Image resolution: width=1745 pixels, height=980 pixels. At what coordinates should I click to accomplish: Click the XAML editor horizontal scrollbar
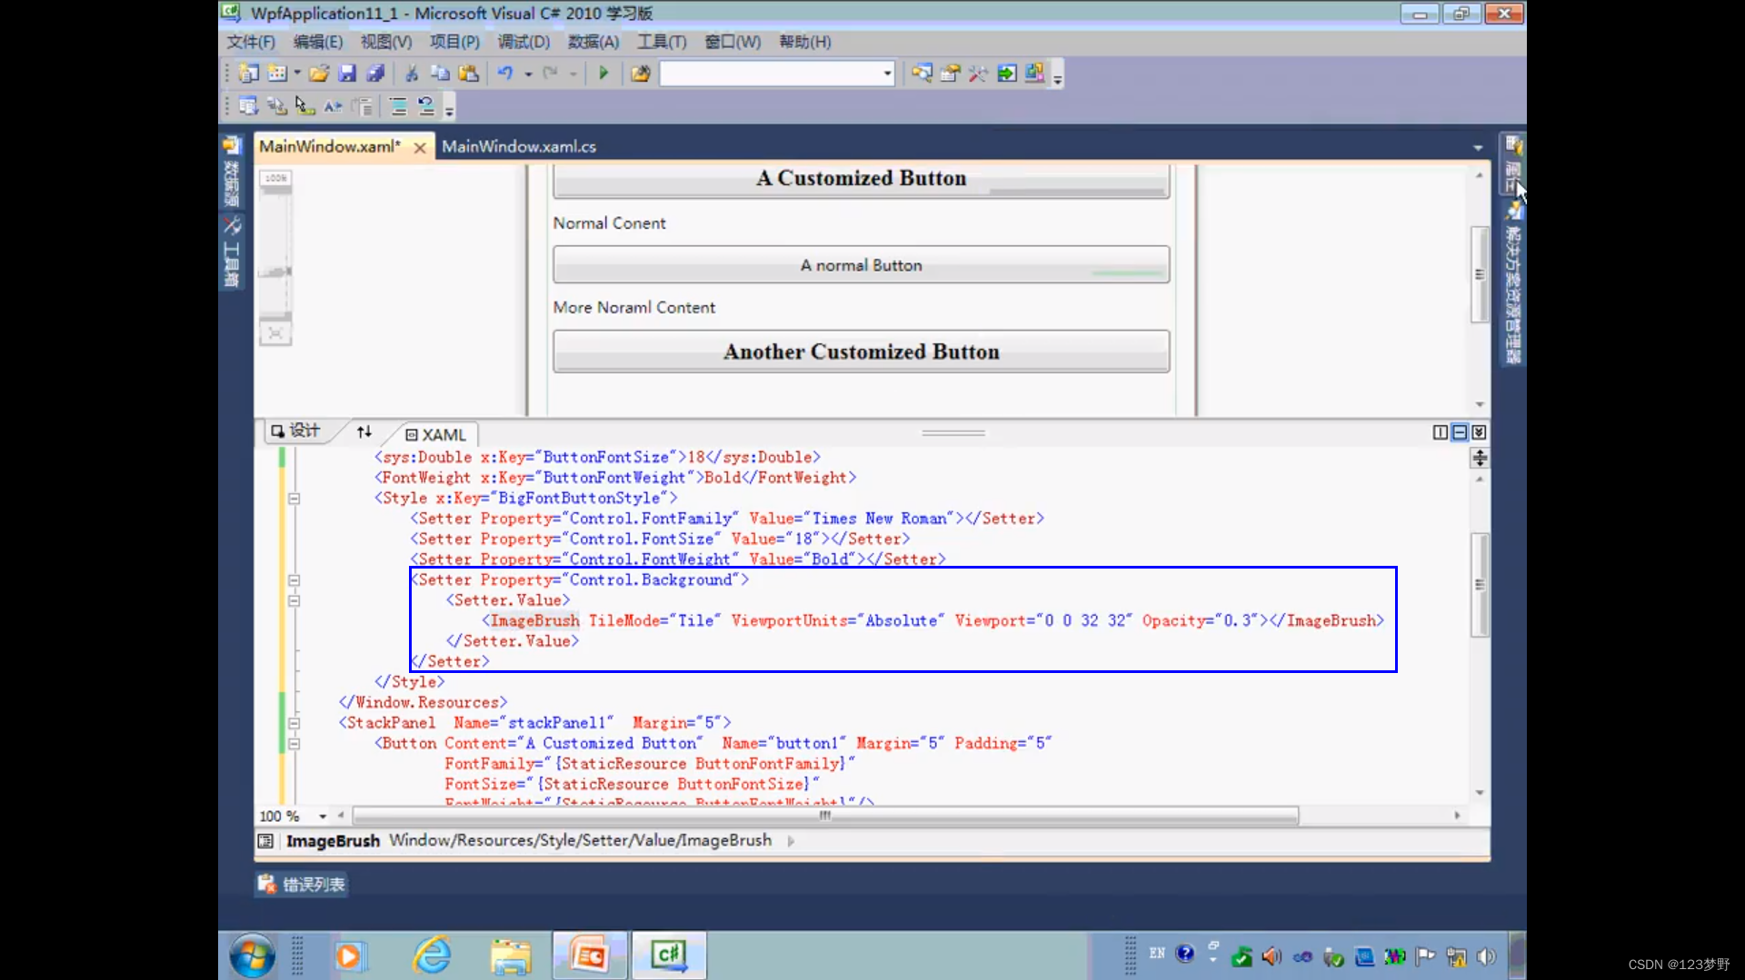tap(825, 816)
